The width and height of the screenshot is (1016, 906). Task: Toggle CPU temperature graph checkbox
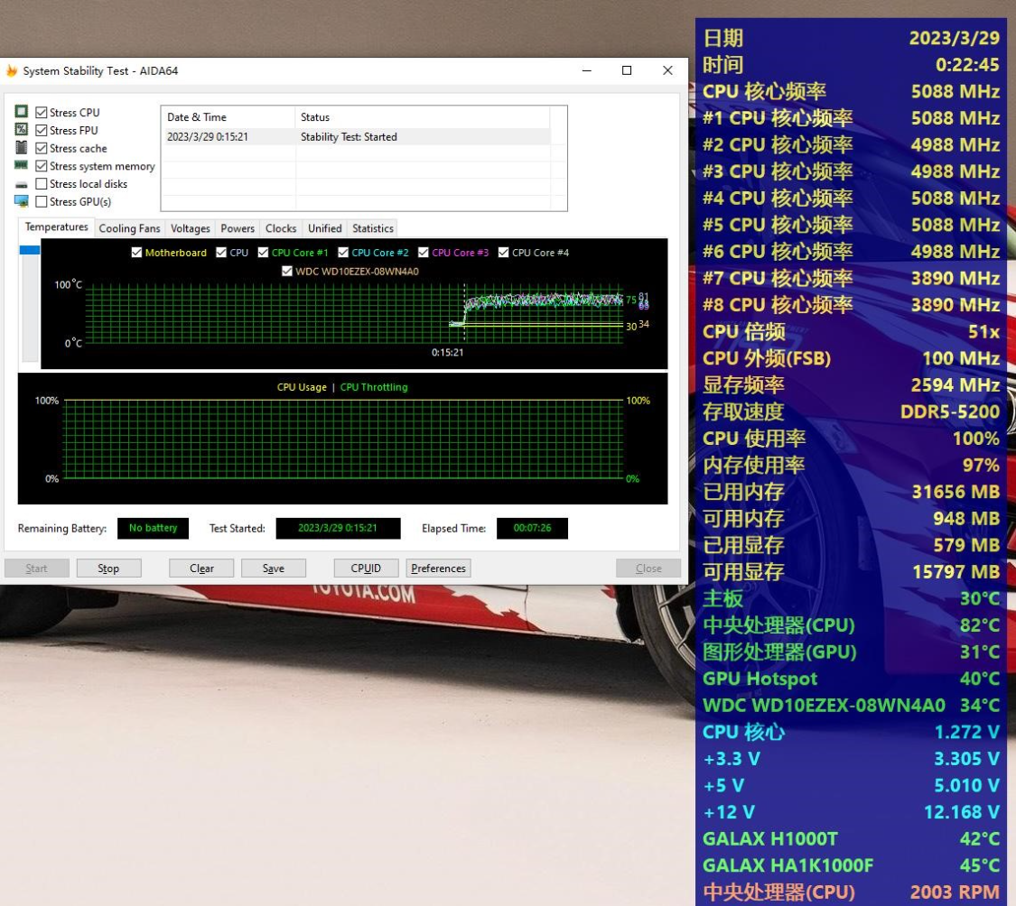221,253
